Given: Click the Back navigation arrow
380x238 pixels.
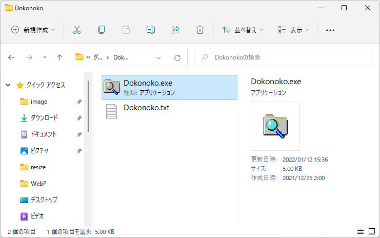Looking at the screenshot, I should 11,57.
